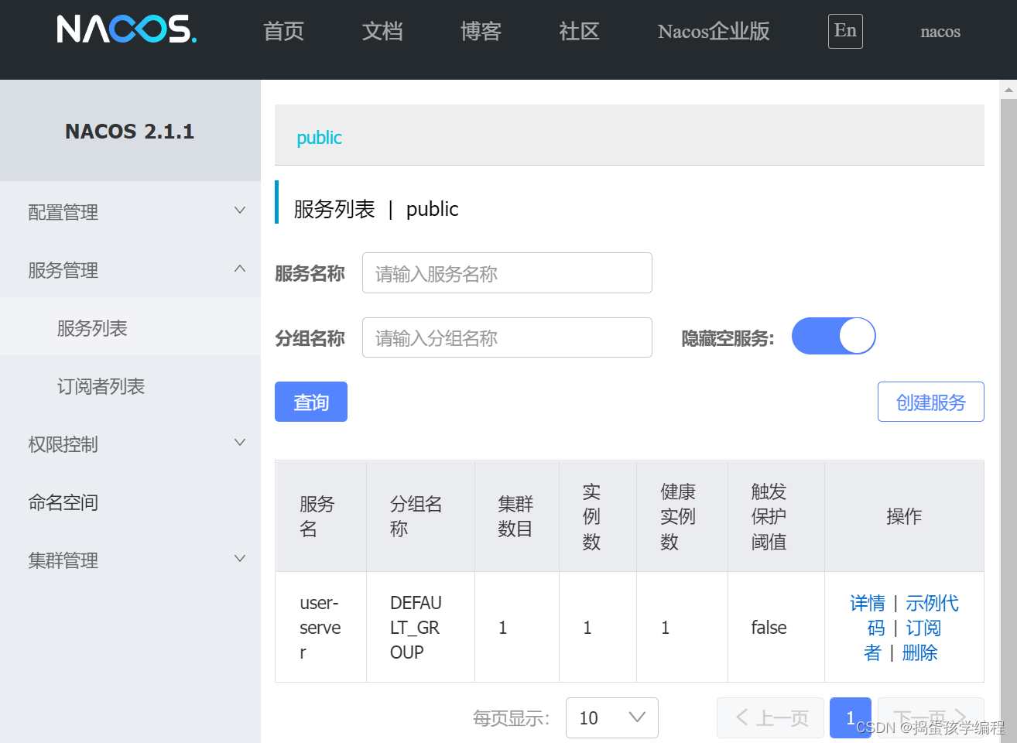The image size is (1017, 743).
Task: Select the public namespace tab
Action: pyautogui.click(x=319, y=138)
